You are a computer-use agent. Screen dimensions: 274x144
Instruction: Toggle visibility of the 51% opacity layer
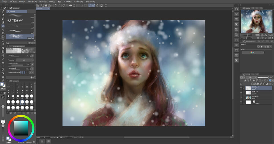pos(241,93)
